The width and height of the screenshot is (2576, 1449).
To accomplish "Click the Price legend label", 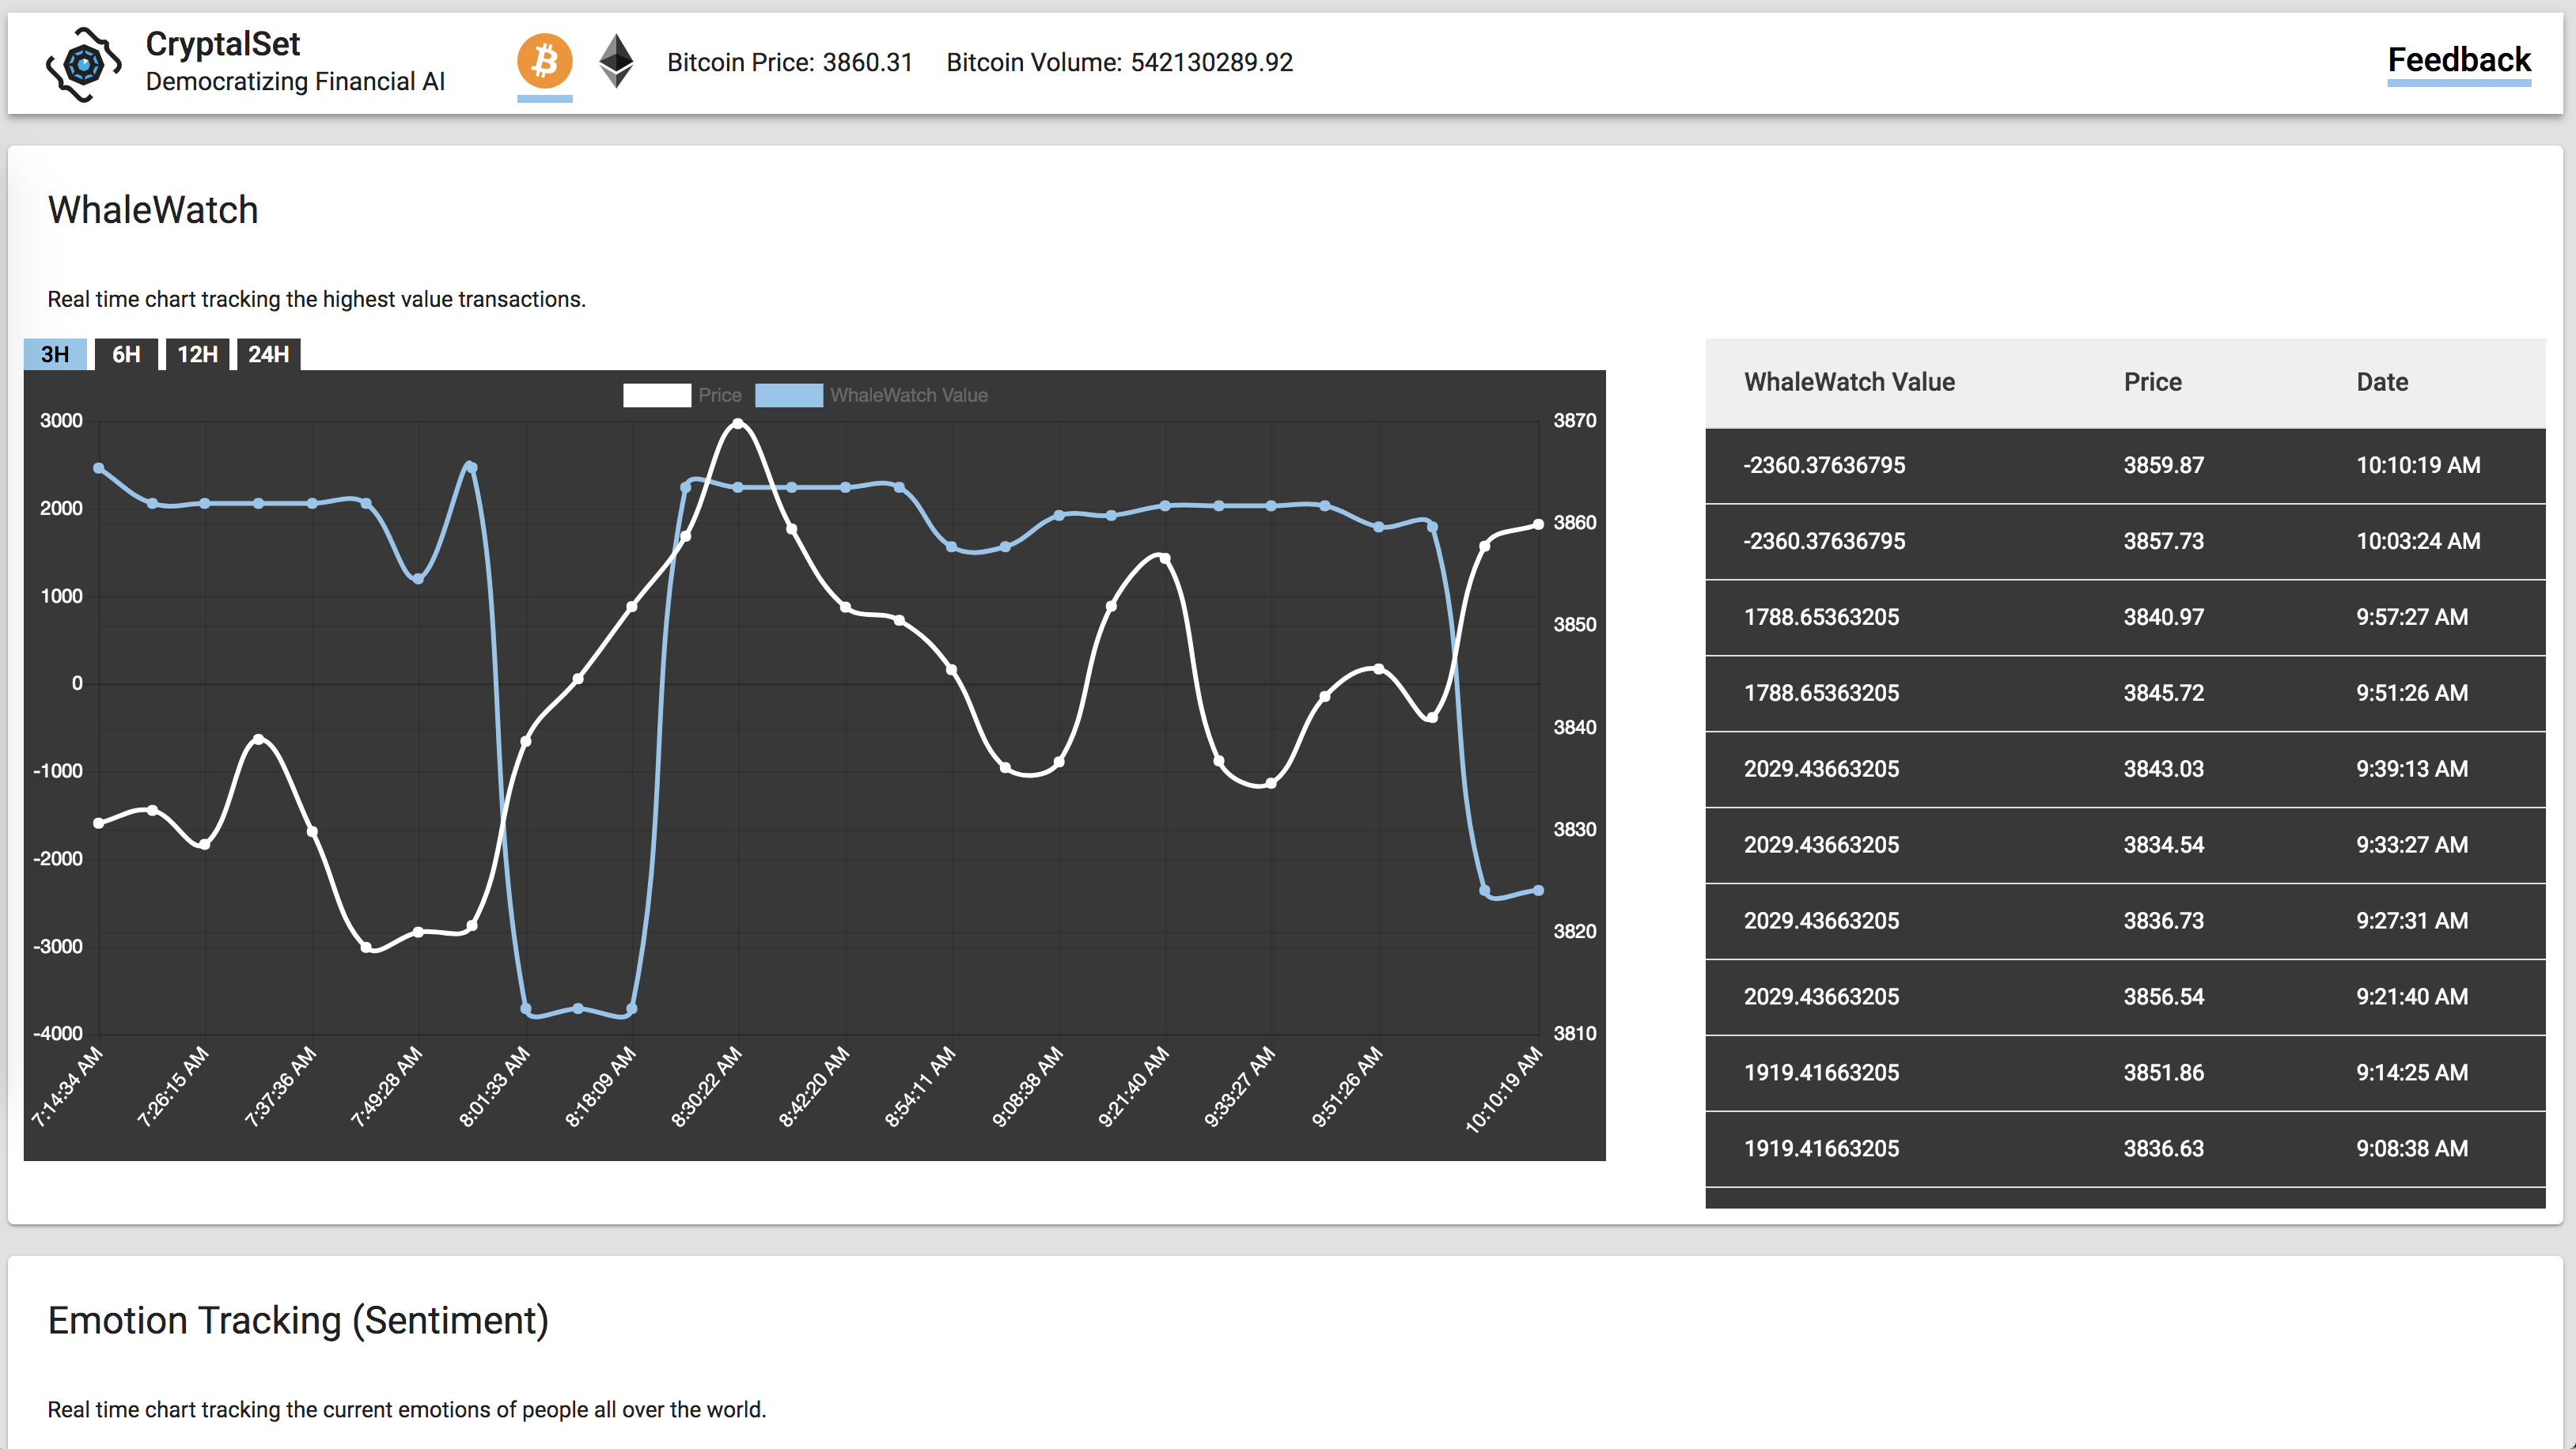I will tap(720, 395).
